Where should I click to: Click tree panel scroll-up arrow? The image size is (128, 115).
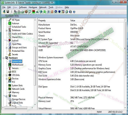35,20
